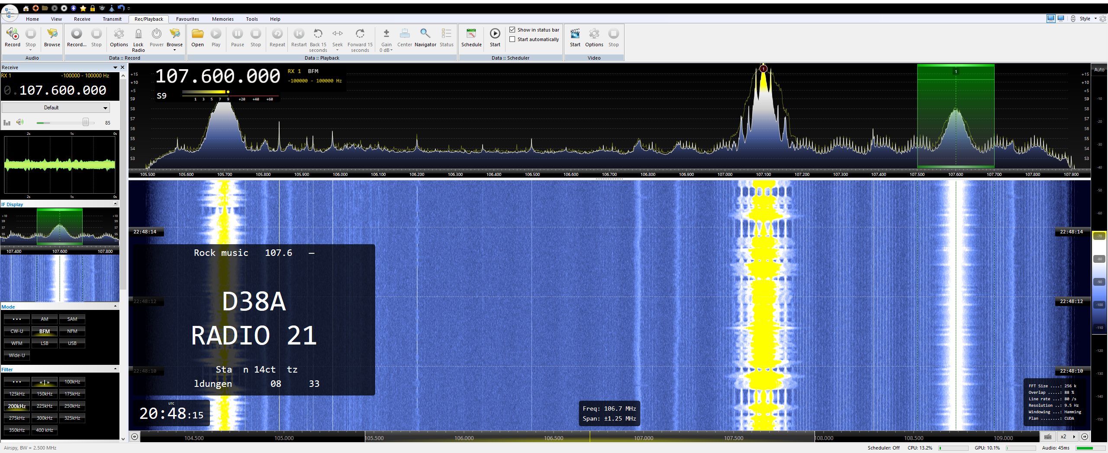Open the View ribbon tab
This screenshot has height=453, width=1108.
[56, 19]
